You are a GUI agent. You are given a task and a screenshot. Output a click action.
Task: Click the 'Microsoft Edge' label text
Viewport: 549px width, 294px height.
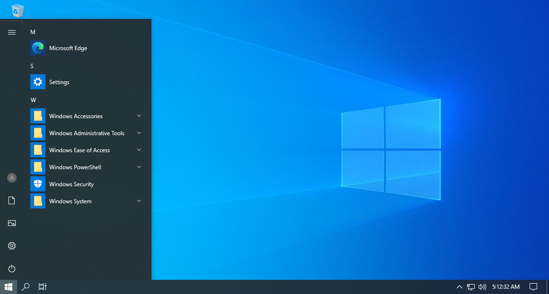click(x=68, y=48)
